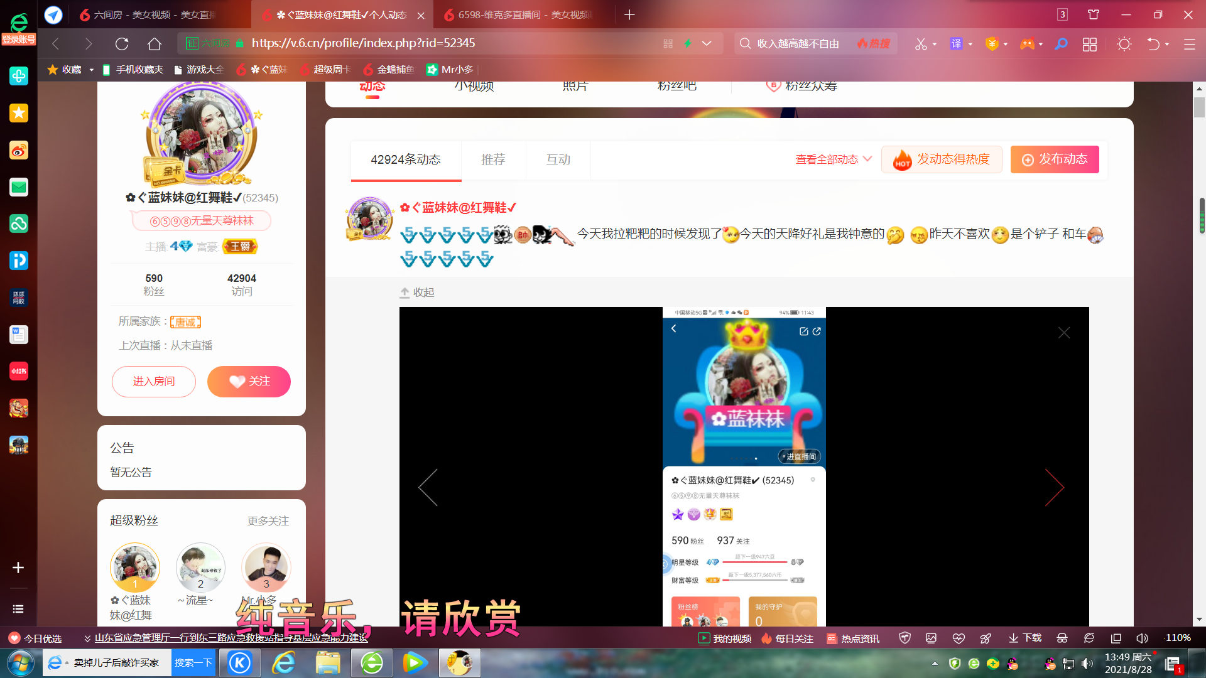Open the browser hamburger menu
The image size is (1206, 678).
[1190, 44]
